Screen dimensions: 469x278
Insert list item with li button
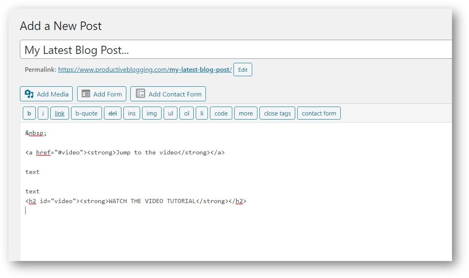[202, 113]
